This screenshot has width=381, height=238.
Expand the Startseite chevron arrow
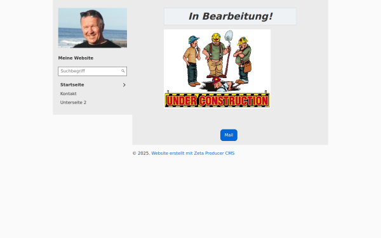pos(124,85)
